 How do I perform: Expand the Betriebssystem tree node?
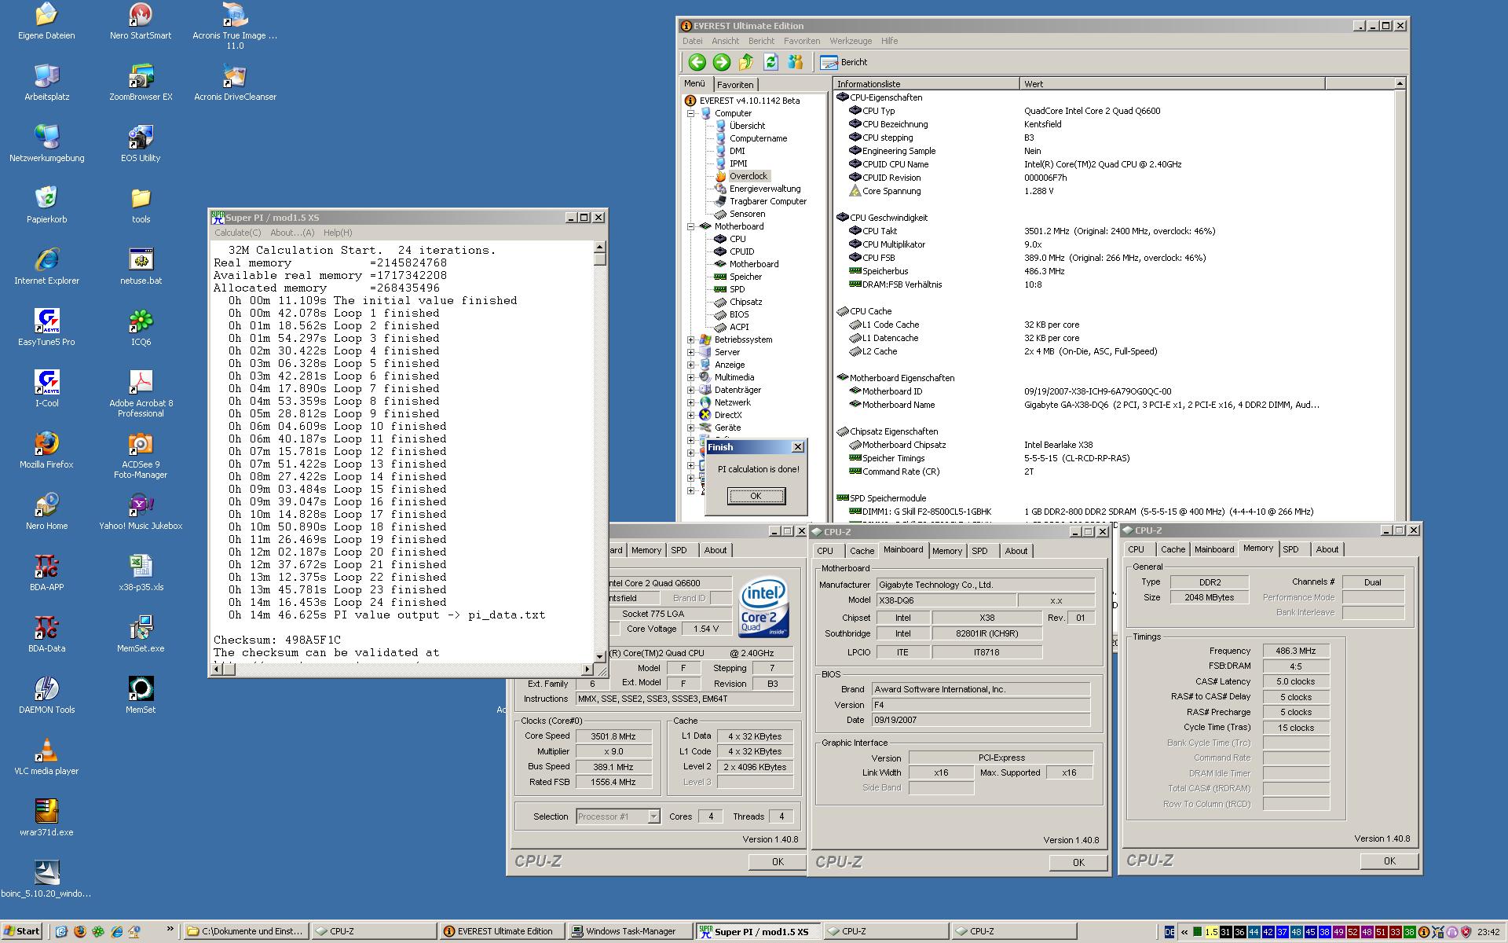pyautogui.click(x=691, y=339)
